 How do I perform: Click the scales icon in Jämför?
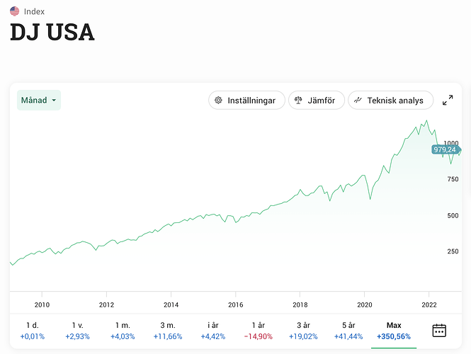pyautogui.click(x=298, y=101)
